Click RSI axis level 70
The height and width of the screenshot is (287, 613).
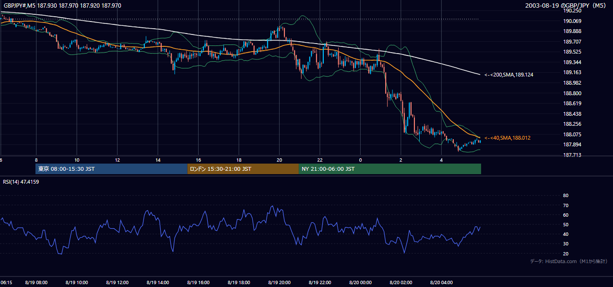pos(566,205)
